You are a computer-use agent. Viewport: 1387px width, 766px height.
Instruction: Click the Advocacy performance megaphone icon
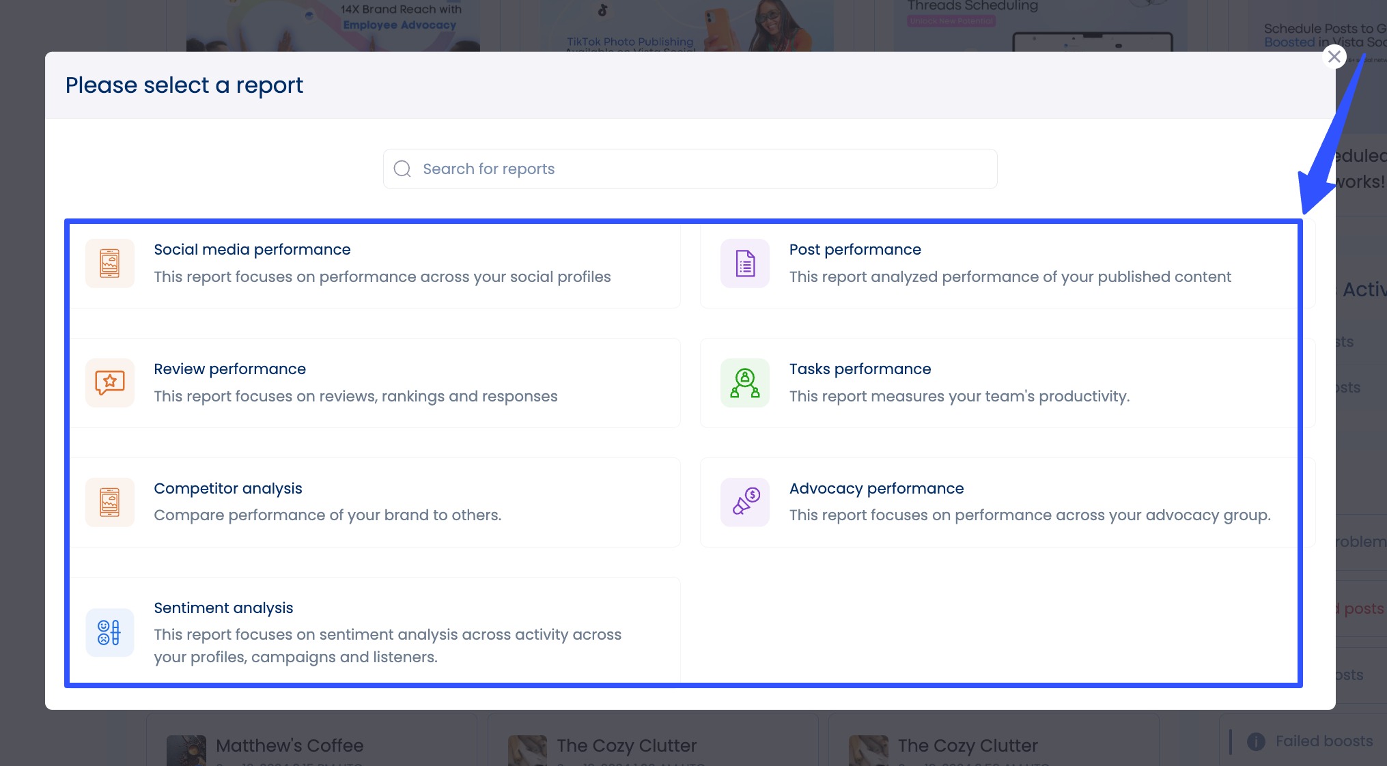[744, 502]
